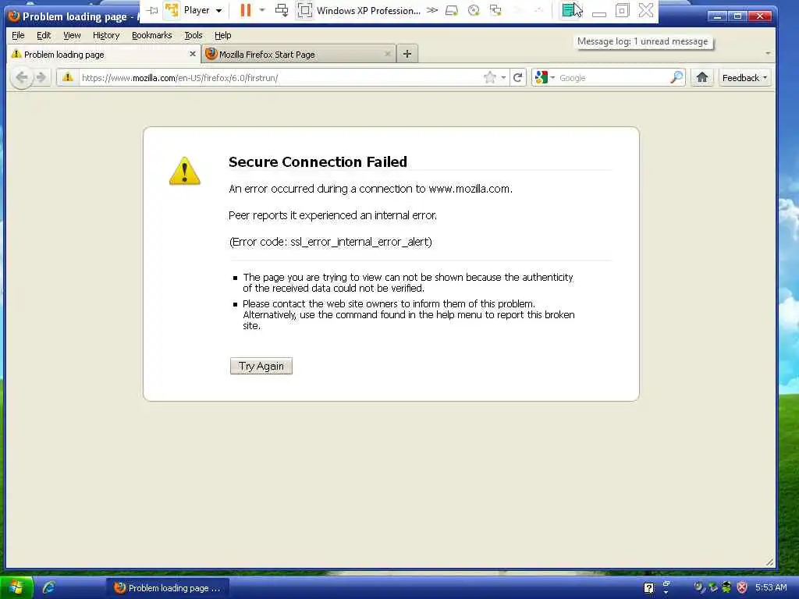The width and height of the screenshot is (799, 599).
Task: Click the Forward navigation arrow
Action: [41, 77]
